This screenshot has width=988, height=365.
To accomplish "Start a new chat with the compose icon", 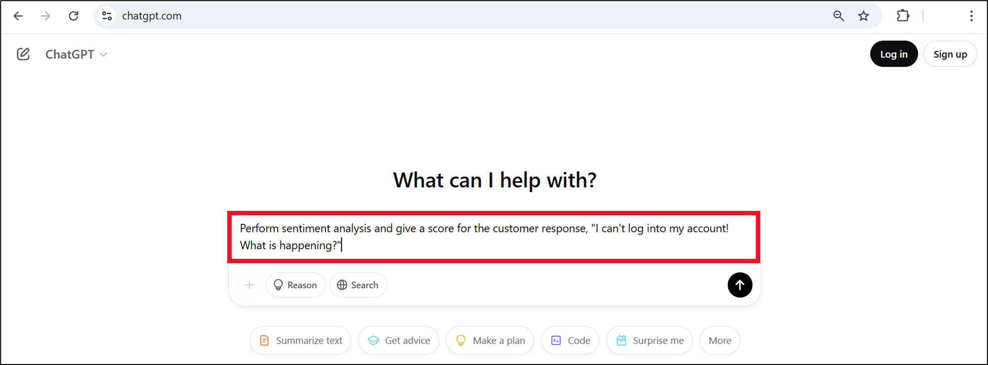I will tap(23, 54).
